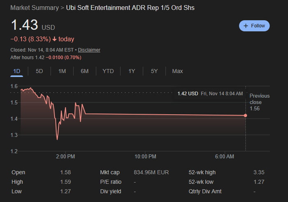Click the plus icon on Follow
288x202 pixels.
click(246, 25)
